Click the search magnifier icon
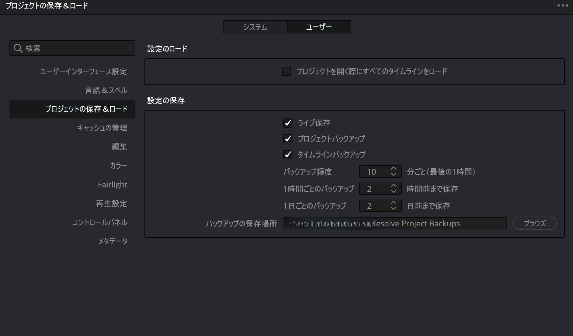This screenshot has height=336, width=573. click(x=18, y=48)
